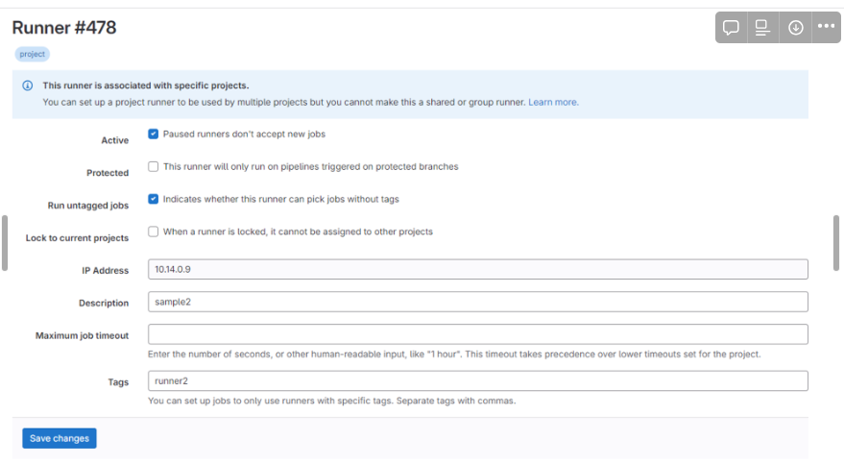The width and height of the screenshot is (844, 464).
Task: Click the IP Address field
Action: tap(477, 270)
